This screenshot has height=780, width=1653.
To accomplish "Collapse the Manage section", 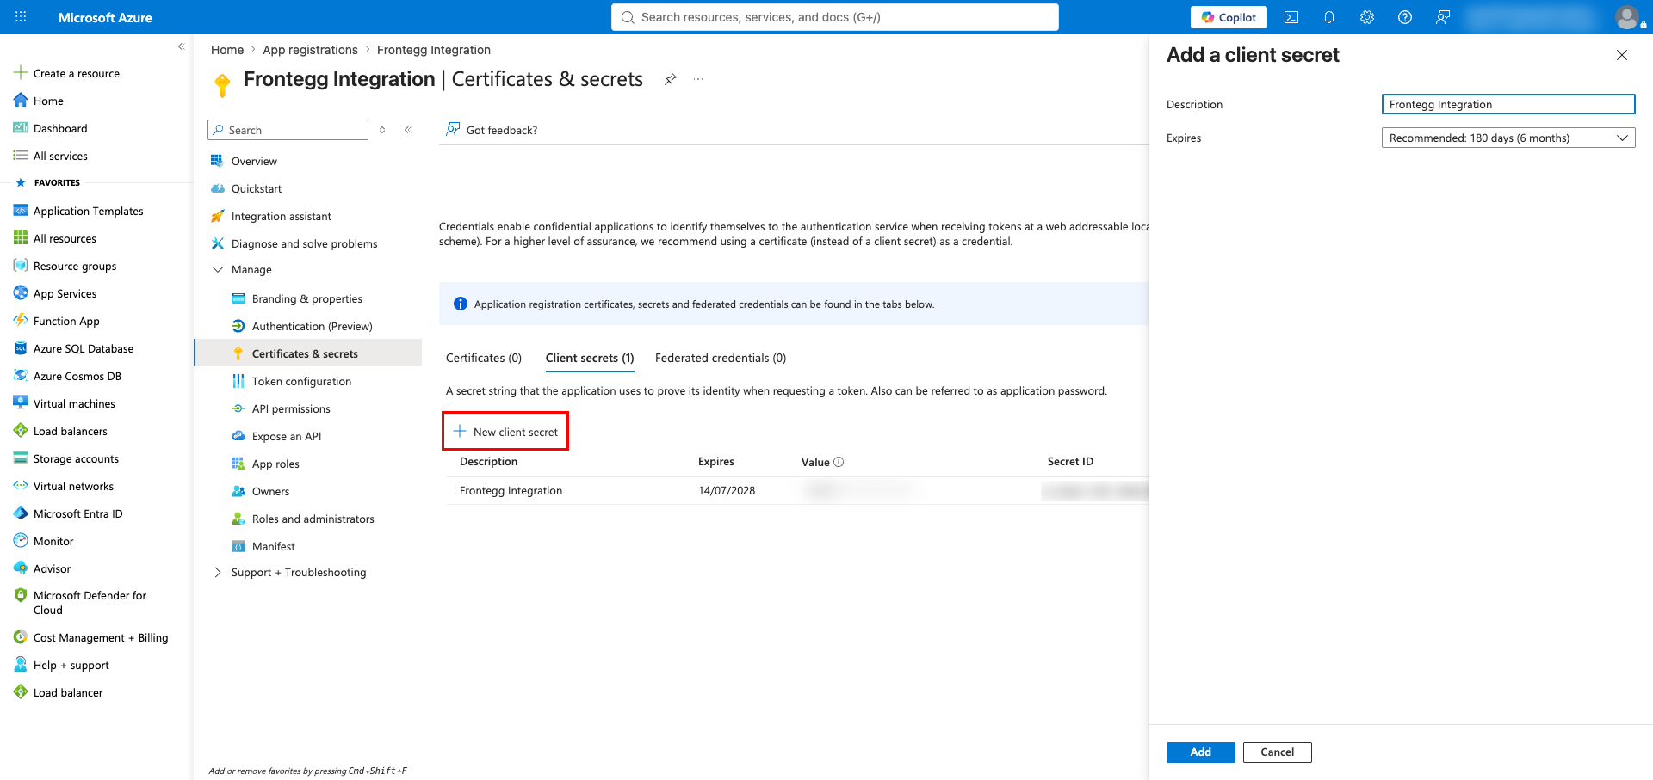I will tap(218, 269).
